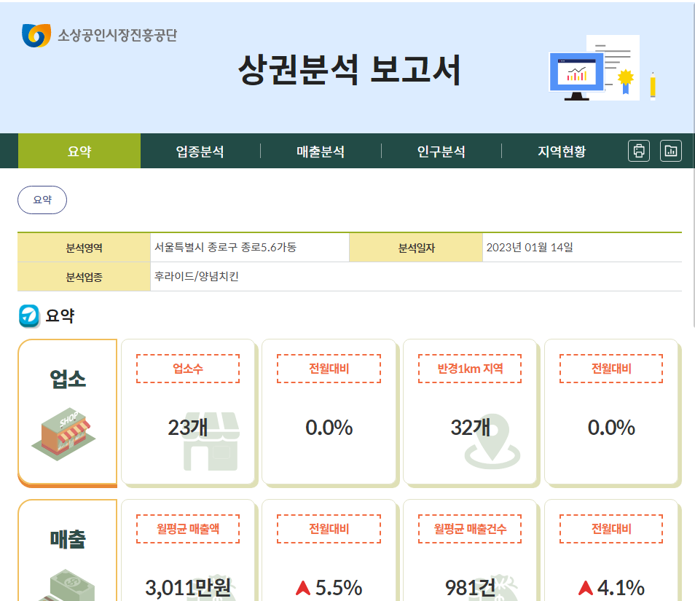Switch to the 매출분석 tab

[x=321, y=151]
